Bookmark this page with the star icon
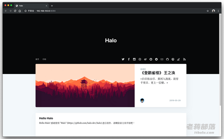 point(208,11)
